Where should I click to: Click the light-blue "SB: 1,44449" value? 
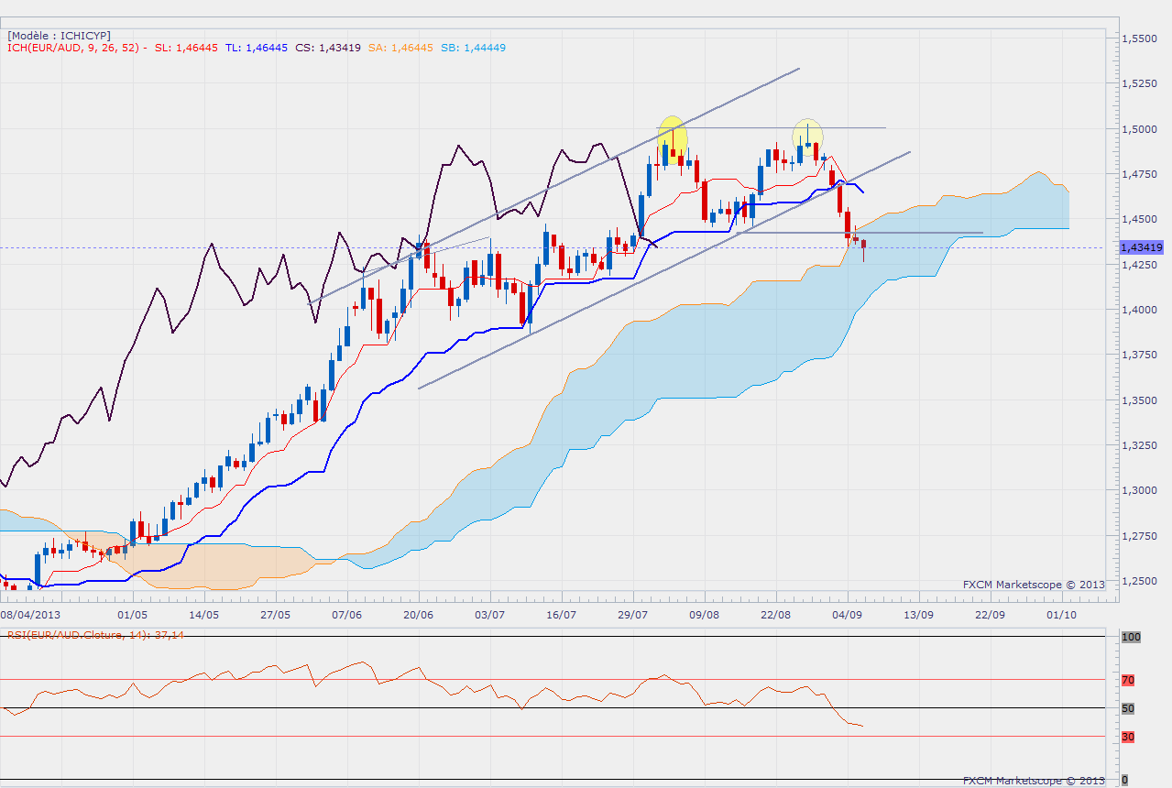(x=473, y=48)
